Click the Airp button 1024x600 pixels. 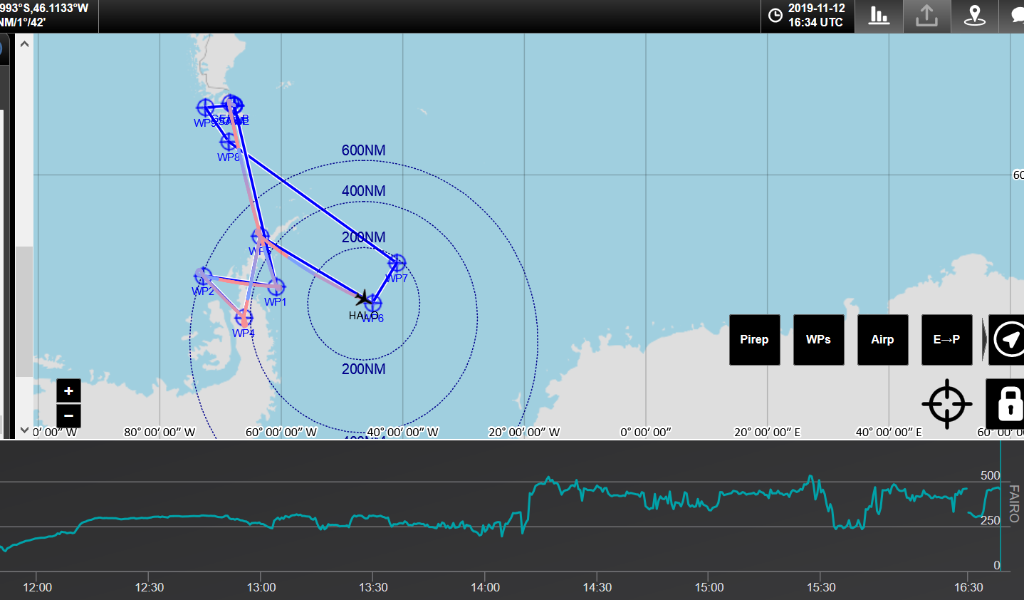click(x=882, y=340)
